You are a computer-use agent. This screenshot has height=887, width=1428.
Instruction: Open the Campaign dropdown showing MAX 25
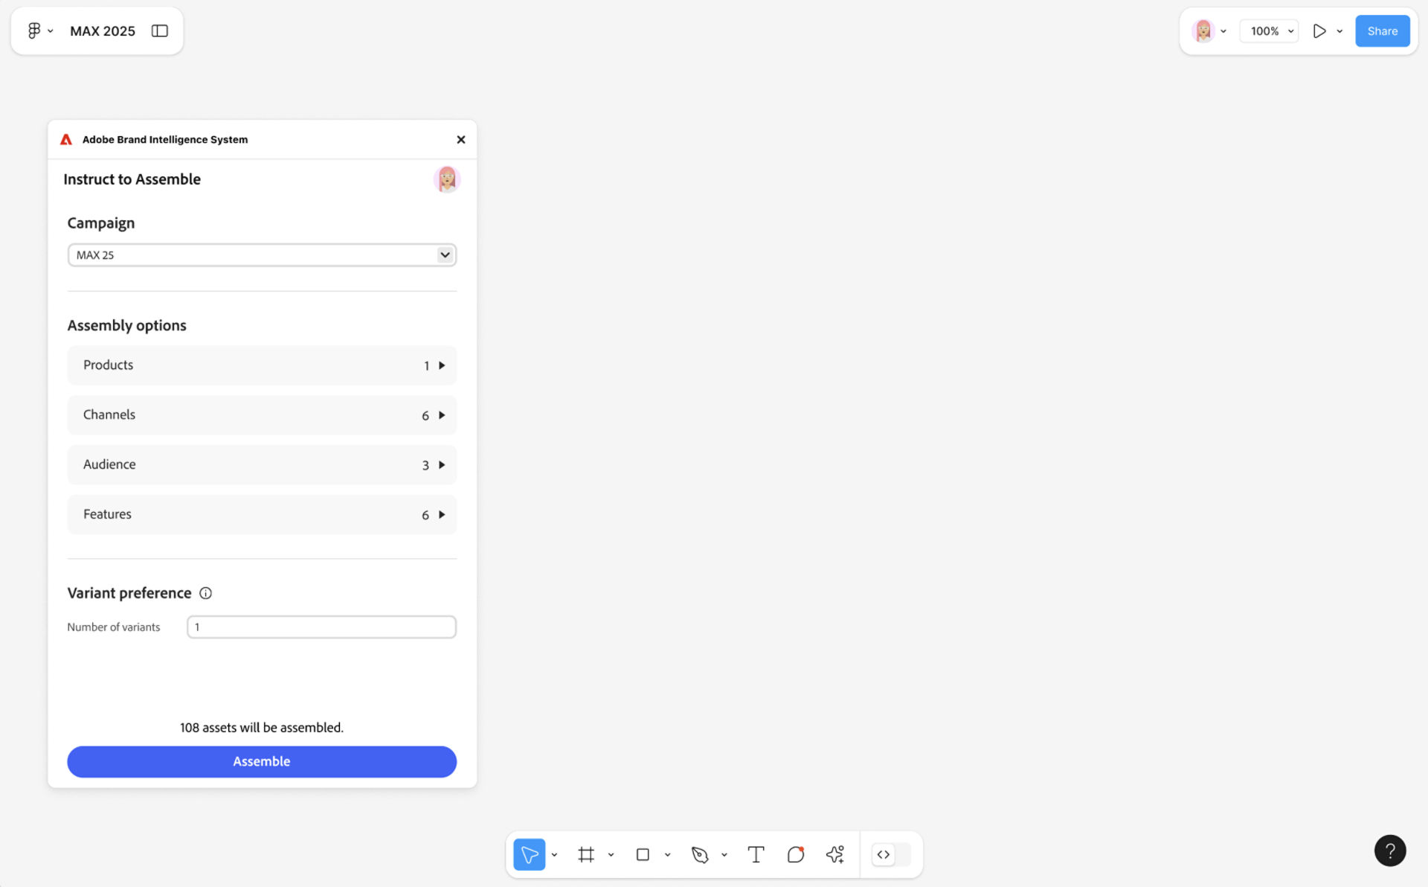444,254
